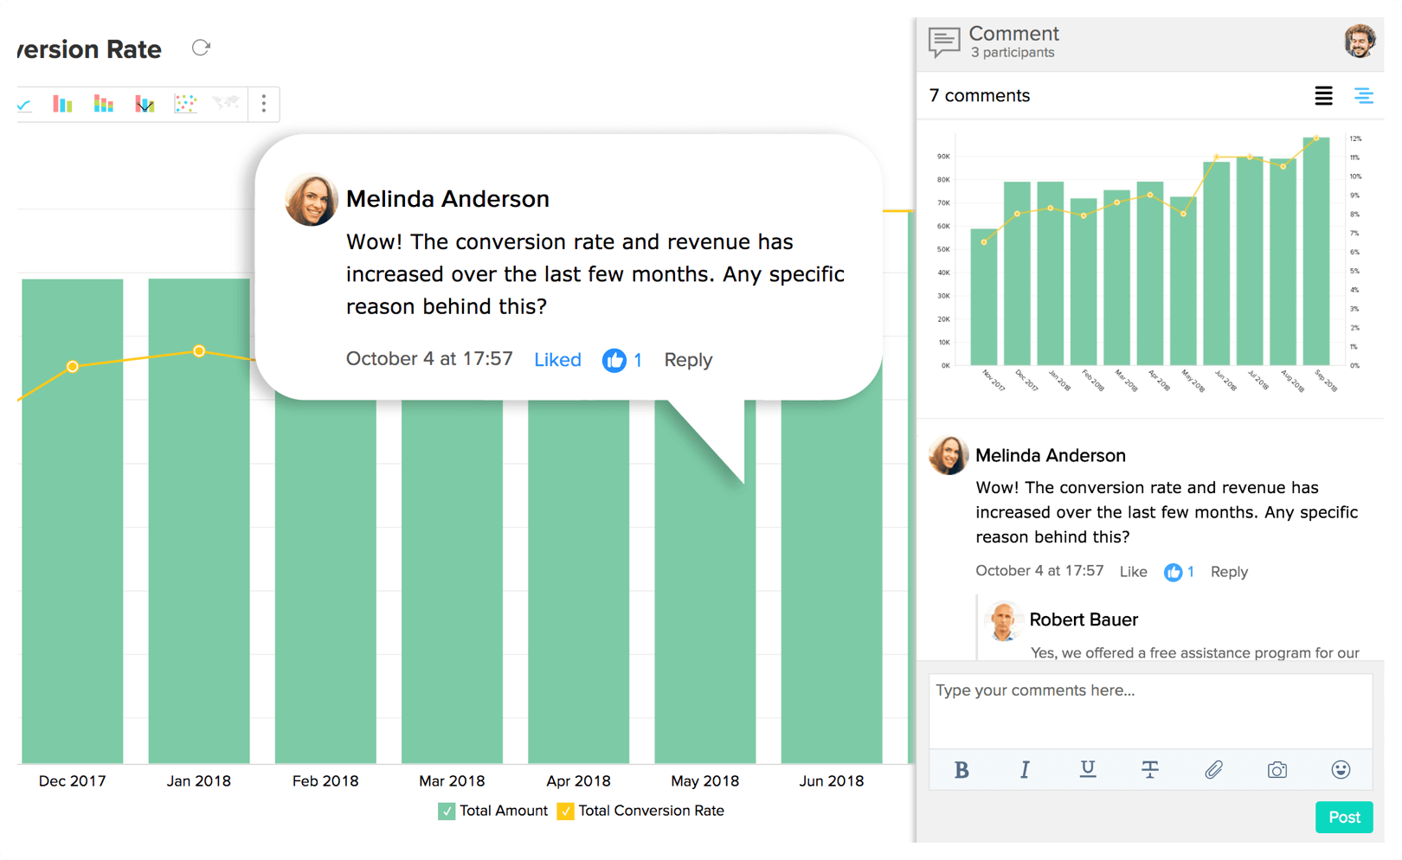Refresh the Conversion Rate report
Screen dimensions: 1402x860
click(x=201, y=48)
